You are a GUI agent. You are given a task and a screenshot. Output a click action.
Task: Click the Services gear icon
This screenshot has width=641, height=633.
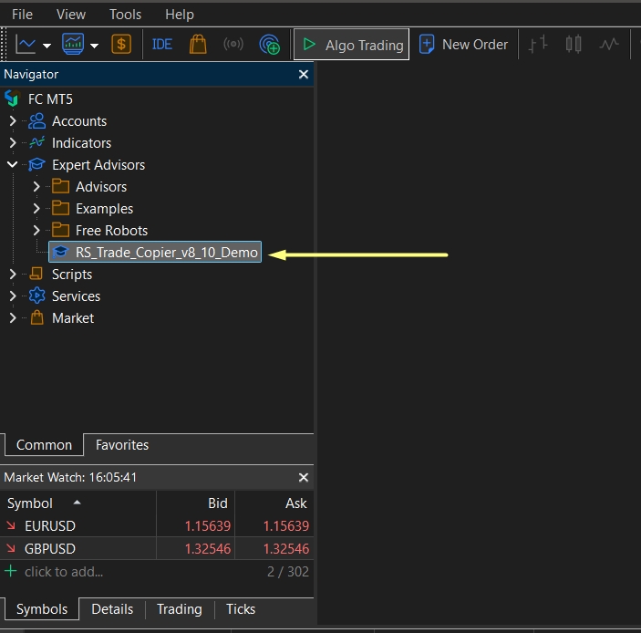tap(36, 296)
